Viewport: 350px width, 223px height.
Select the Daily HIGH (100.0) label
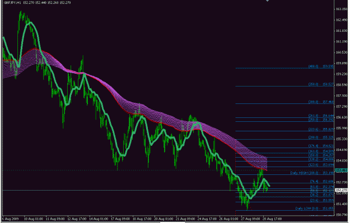(x=312, y=173)
